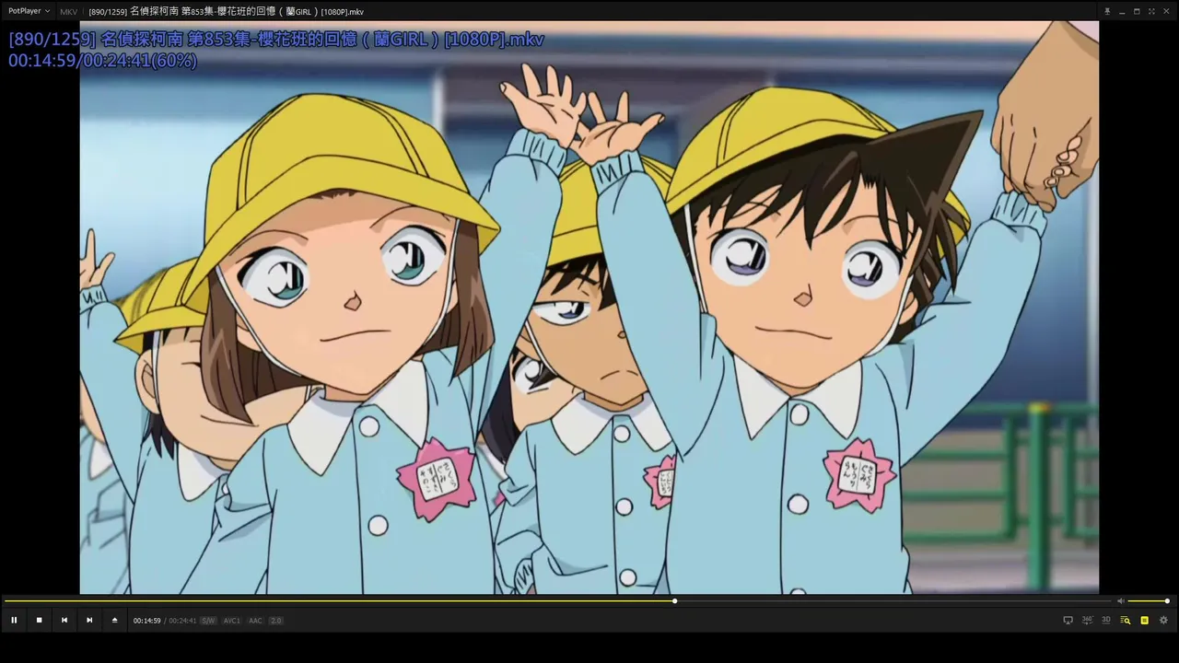Viewport: 1179px width, 663px height.
Task: Open the screen cast/AirPlay icon
Action: click(1068, 621)
